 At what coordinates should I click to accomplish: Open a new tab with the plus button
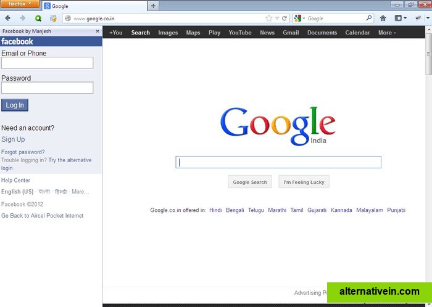pos(154,6)
